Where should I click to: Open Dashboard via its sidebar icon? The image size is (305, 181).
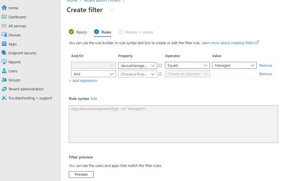pos(4,17)
